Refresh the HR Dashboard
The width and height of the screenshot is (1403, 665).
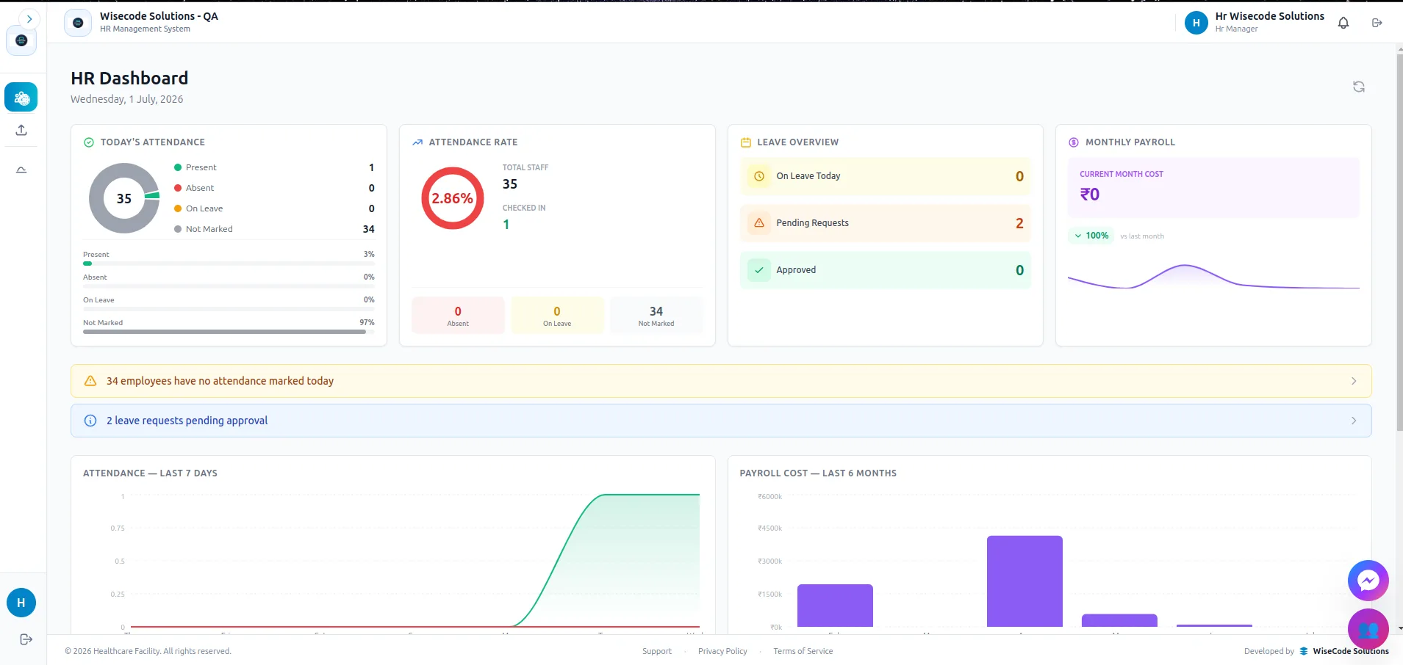pyautogui.click(x=1359, y=87)
